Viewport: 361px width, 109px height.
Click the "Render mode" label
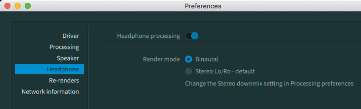point(161,59)
